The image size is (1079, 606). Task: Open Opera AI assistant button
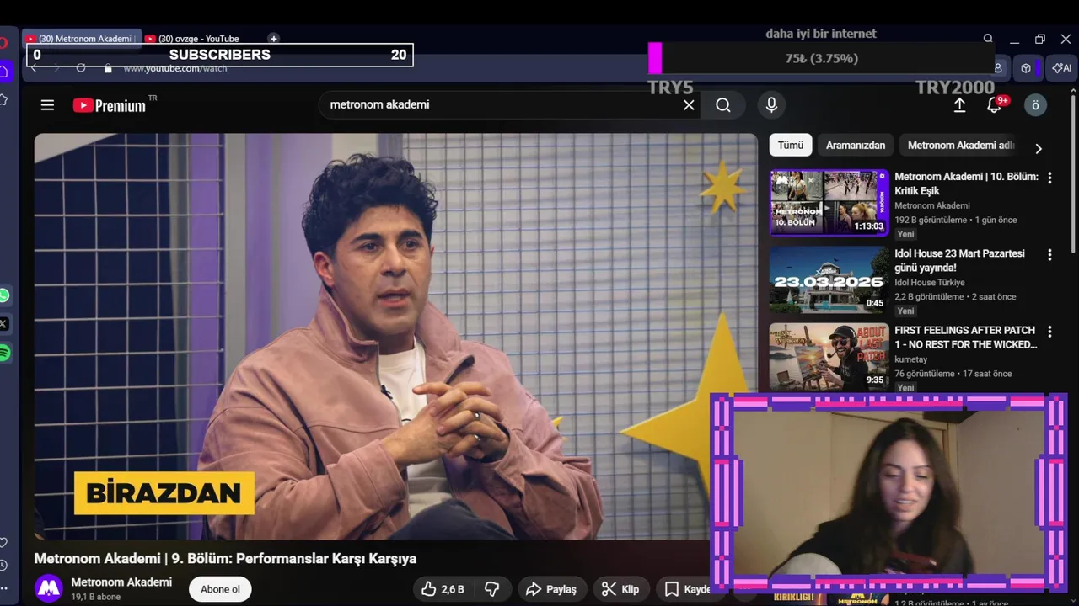pyautogui.click(x=1063, y=68)
